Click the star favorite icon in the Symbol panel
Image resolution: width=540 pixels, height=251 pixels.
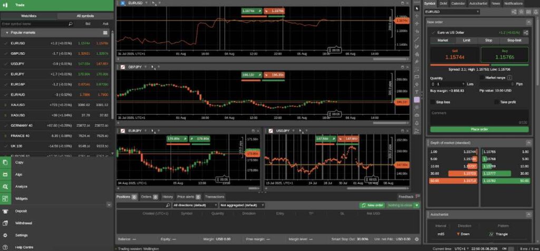(522, 12)
